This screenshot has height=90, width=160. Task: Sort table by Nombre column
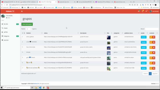[x=34, y=33]
